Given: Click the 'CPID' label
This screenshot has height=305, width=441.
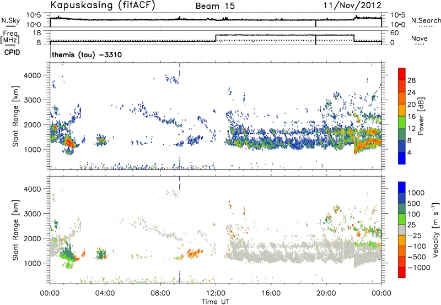Looking at the screenshot, I should coord(12,52).
